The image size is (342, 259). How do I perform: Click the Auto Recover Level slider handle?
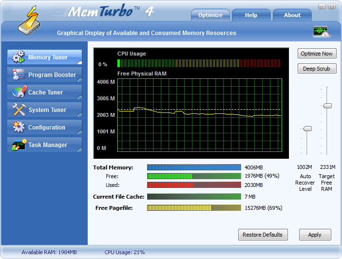[307, 129]
